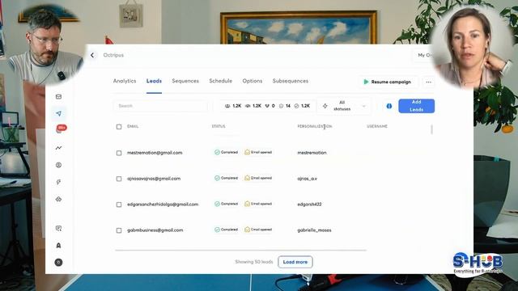Image resolution: width=518 pixels, height=291 pixels.
Task: Click the Add Leads button
Action: tap(416, 106)
